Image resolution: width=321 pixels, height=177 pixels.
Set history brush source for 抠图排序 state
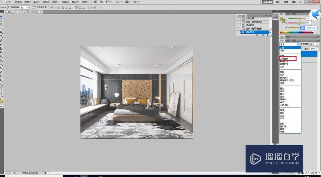[x=238, y=19]
